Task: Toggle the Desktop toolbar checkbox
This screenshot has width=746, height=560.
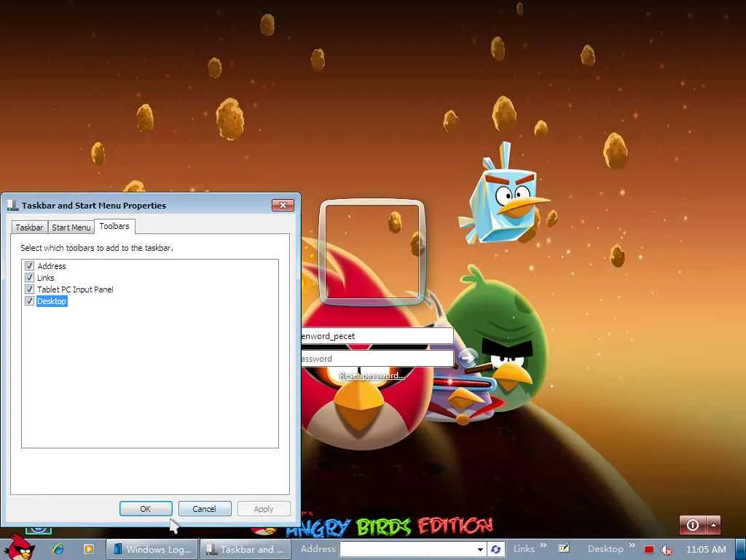Action: tap(29, 300)
